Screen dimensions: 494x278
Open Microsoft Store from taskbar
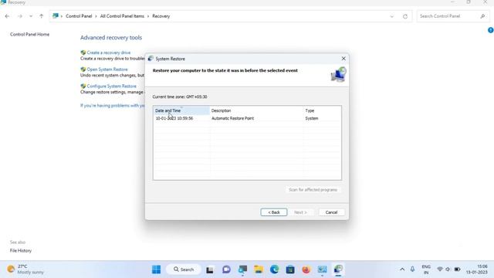(290, 270)
